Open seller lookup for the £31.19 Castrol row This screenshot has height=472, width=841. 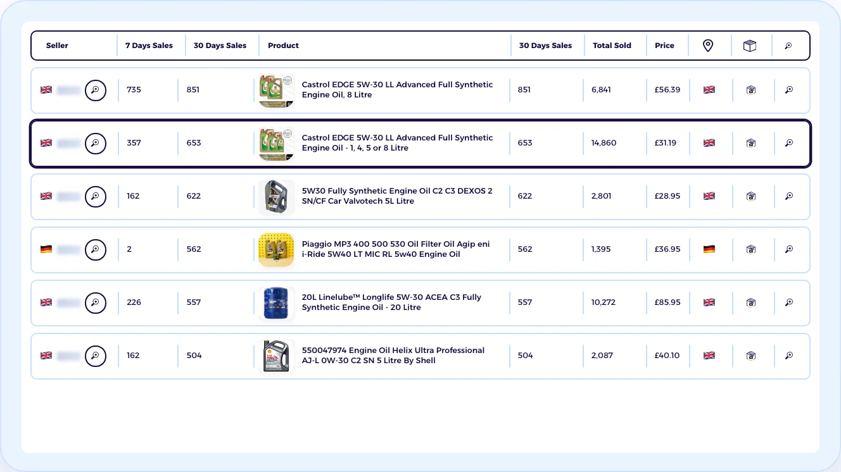coord(96,143)
